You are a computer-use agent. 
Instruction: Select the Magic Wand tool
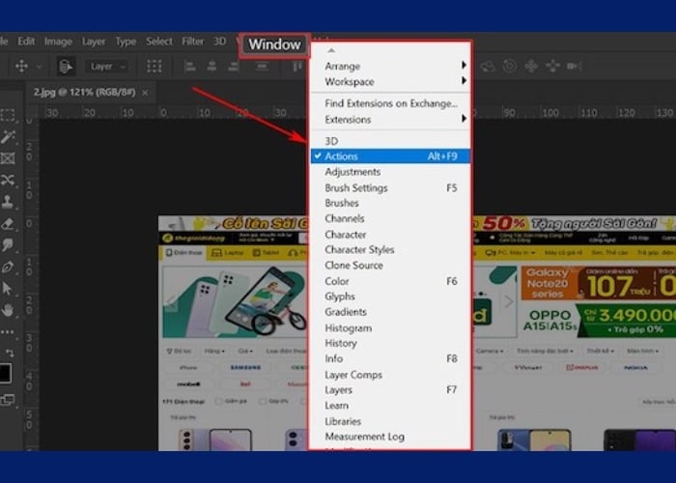point(8,137)
